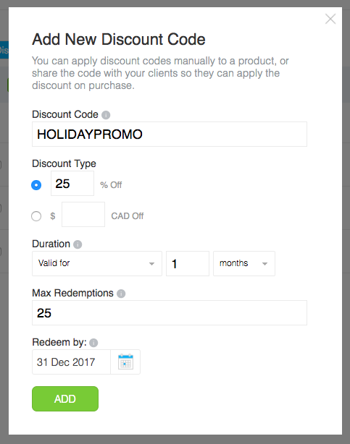Click the percent off value field
Screen dimensions: 350x444
72,184
